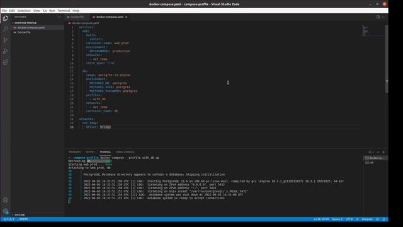The width and height of the screenshot is (403, 227).
Task: Open docker-compose.yaml in the Explorer tree
Action: click(x=31, y=28)
